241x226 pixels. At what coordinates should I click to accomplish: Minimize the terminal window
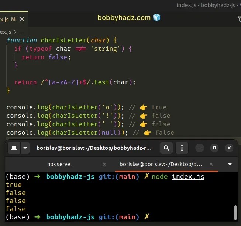click(x=200, y=148)
